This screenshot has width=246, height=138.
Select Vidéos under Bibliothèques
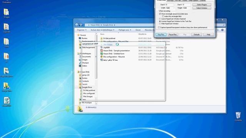pyautogui.click(x=85, y=66)
